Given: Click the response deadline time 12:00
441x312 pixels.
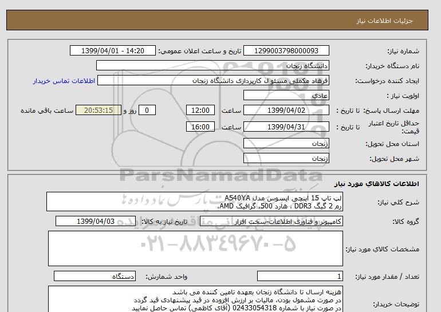Looking at the screenshot, I should tap(200, 110).
